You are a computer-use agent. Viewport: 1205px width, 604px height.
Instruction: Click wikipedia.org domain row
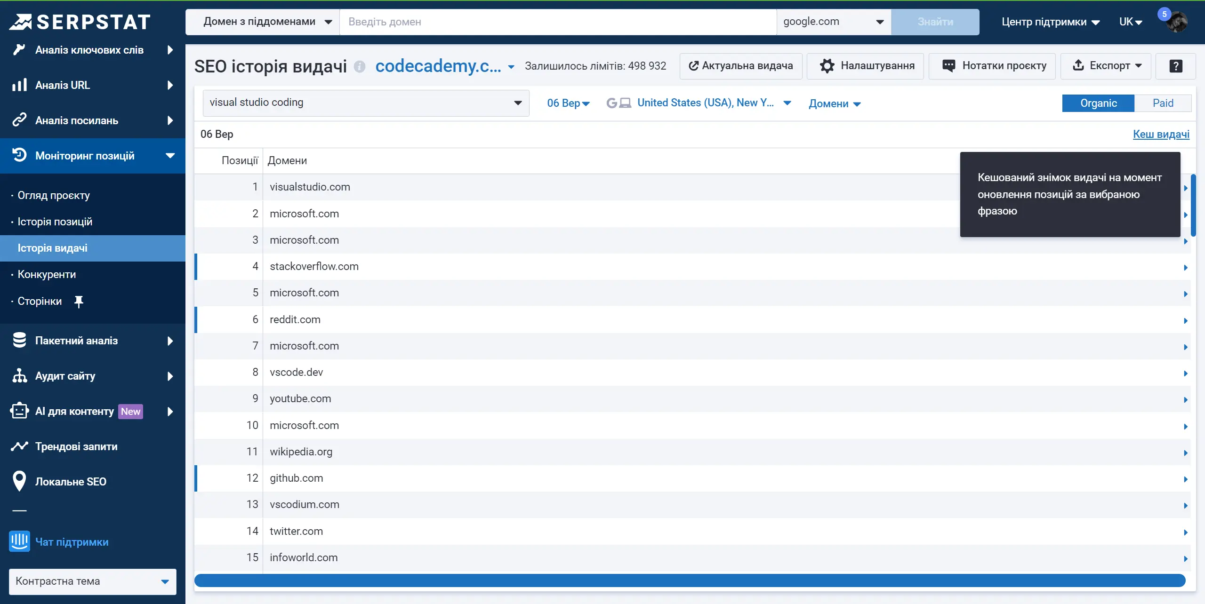[692, 452]
